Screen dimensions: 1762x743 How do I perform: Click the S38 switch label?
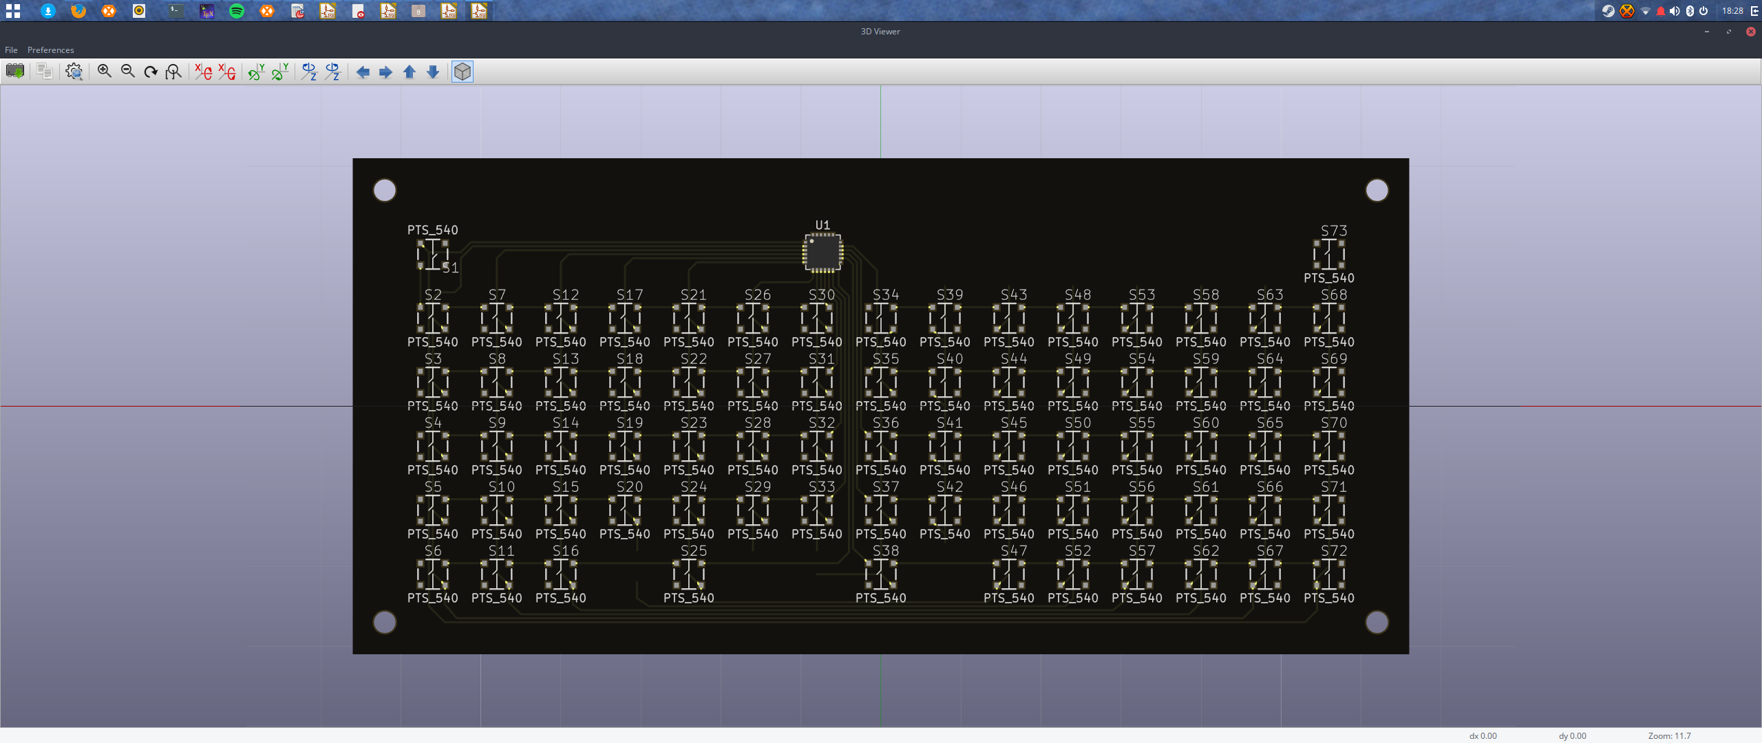(886, 550)
